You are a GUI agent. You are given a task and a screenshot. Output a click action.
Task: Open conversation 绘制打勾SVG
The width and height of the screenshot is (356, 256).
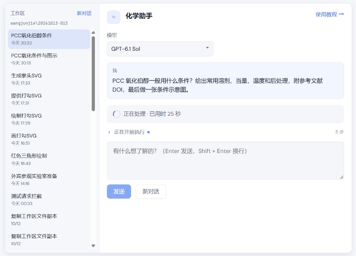[x=49, y=119]
